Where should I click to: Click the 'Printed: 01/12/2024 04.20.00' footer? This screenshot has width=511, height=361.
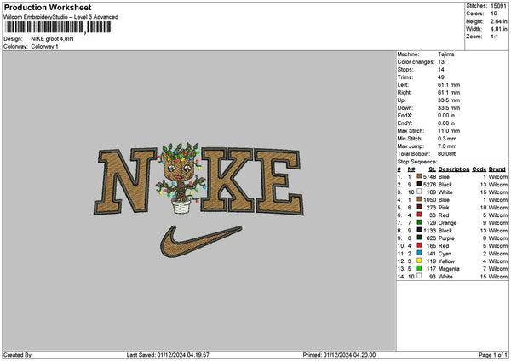[339, 355]
